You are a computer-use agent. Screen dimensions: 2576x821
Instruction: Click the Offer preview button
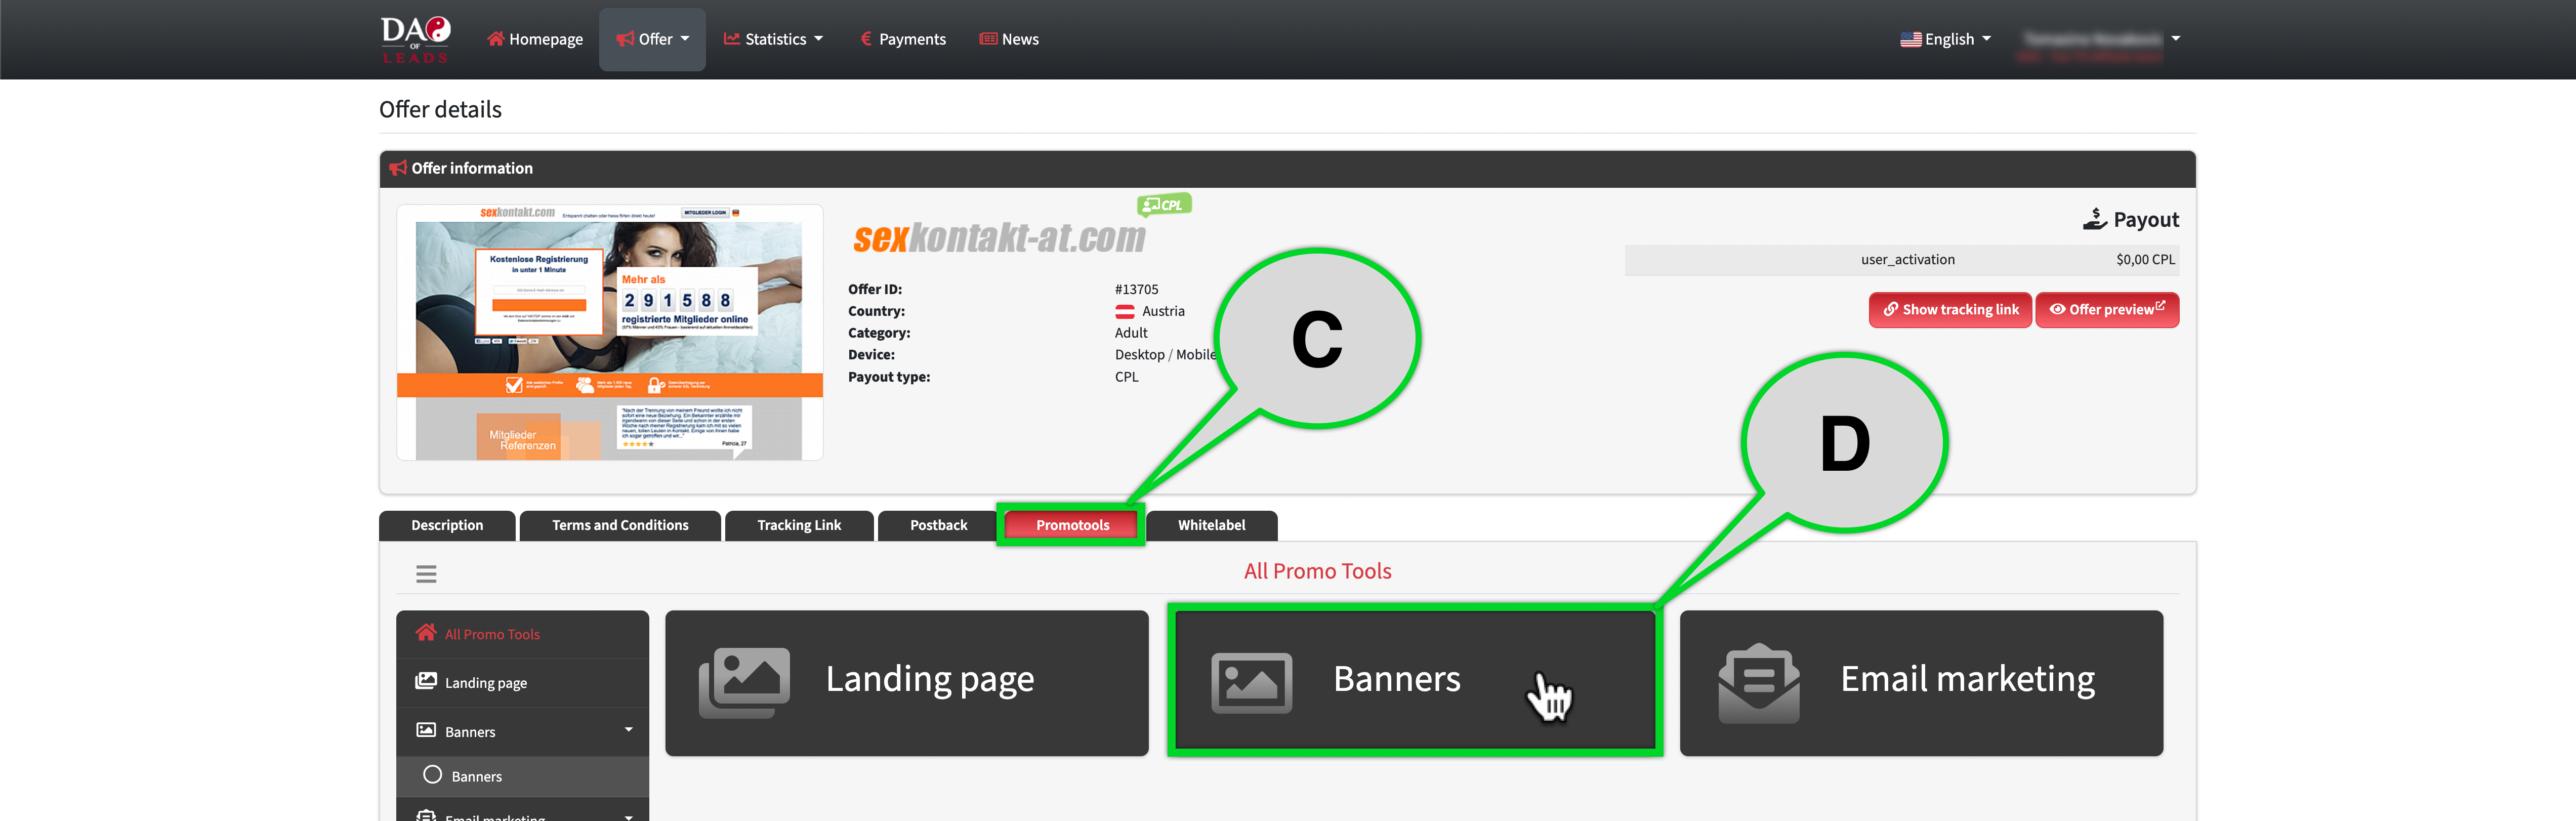click(2107, 310)
